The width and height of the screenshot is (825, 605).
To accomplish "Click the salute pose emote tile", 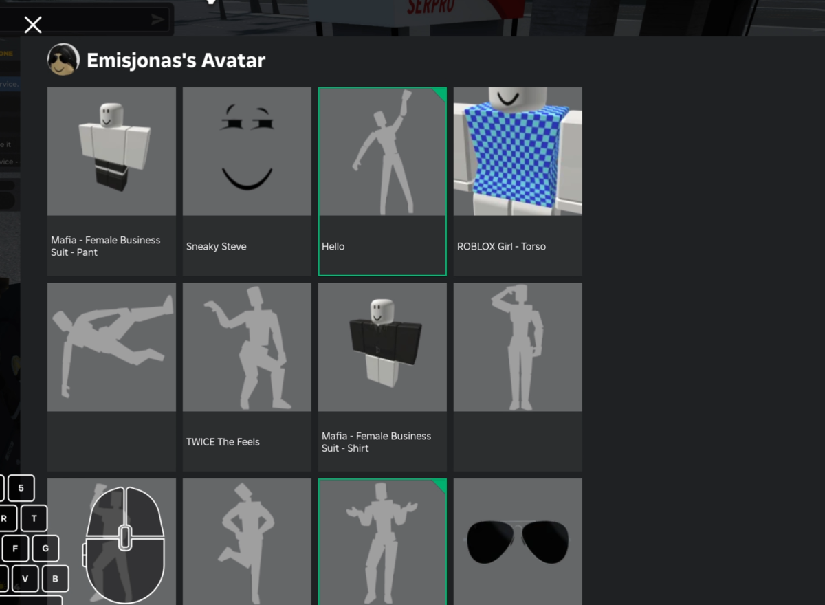I will pos(518,376).
